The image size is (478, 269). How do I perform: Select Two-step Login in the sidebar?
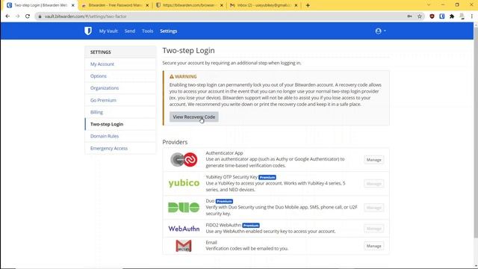click(x=107, y=124)
